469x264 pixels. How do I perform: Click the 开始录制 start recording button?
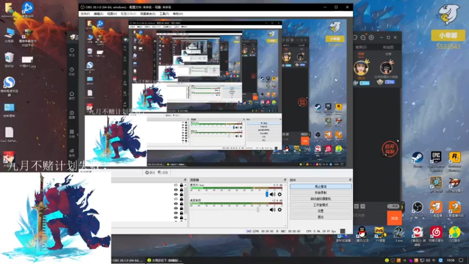(x=321, y=193)
